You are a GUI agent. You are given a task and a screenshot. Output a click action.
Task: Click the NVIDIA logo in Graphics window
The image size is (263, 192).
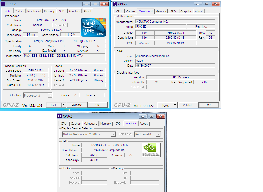click(151, 150)
